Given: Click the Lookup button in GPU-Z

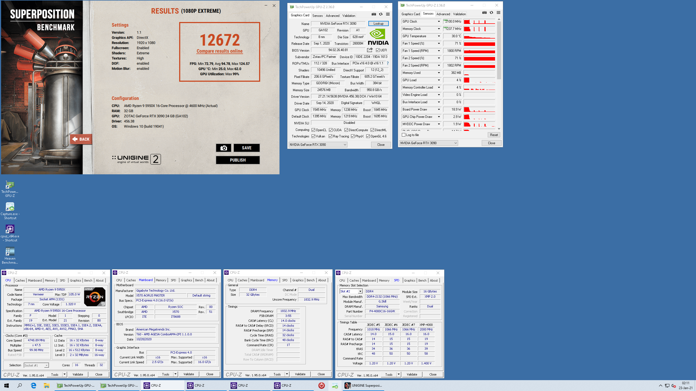Looking at the screenshot, I should [x=378, y=24].
